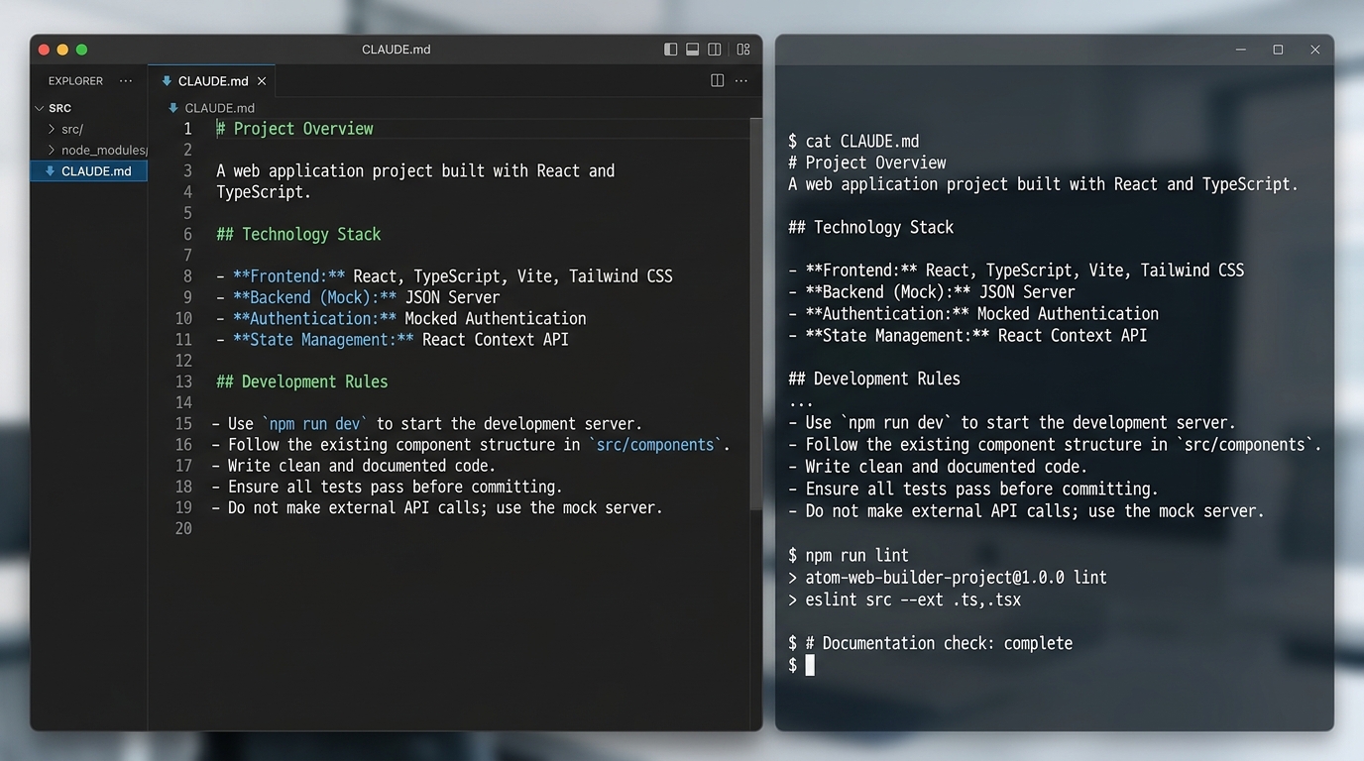Click the CLAUDE.md breadcrumb path
1364x761 pixels.
(219, 108)
